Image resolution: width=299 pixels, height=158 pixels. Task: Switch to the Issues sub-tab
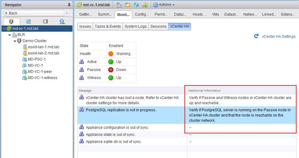[85, 26]
